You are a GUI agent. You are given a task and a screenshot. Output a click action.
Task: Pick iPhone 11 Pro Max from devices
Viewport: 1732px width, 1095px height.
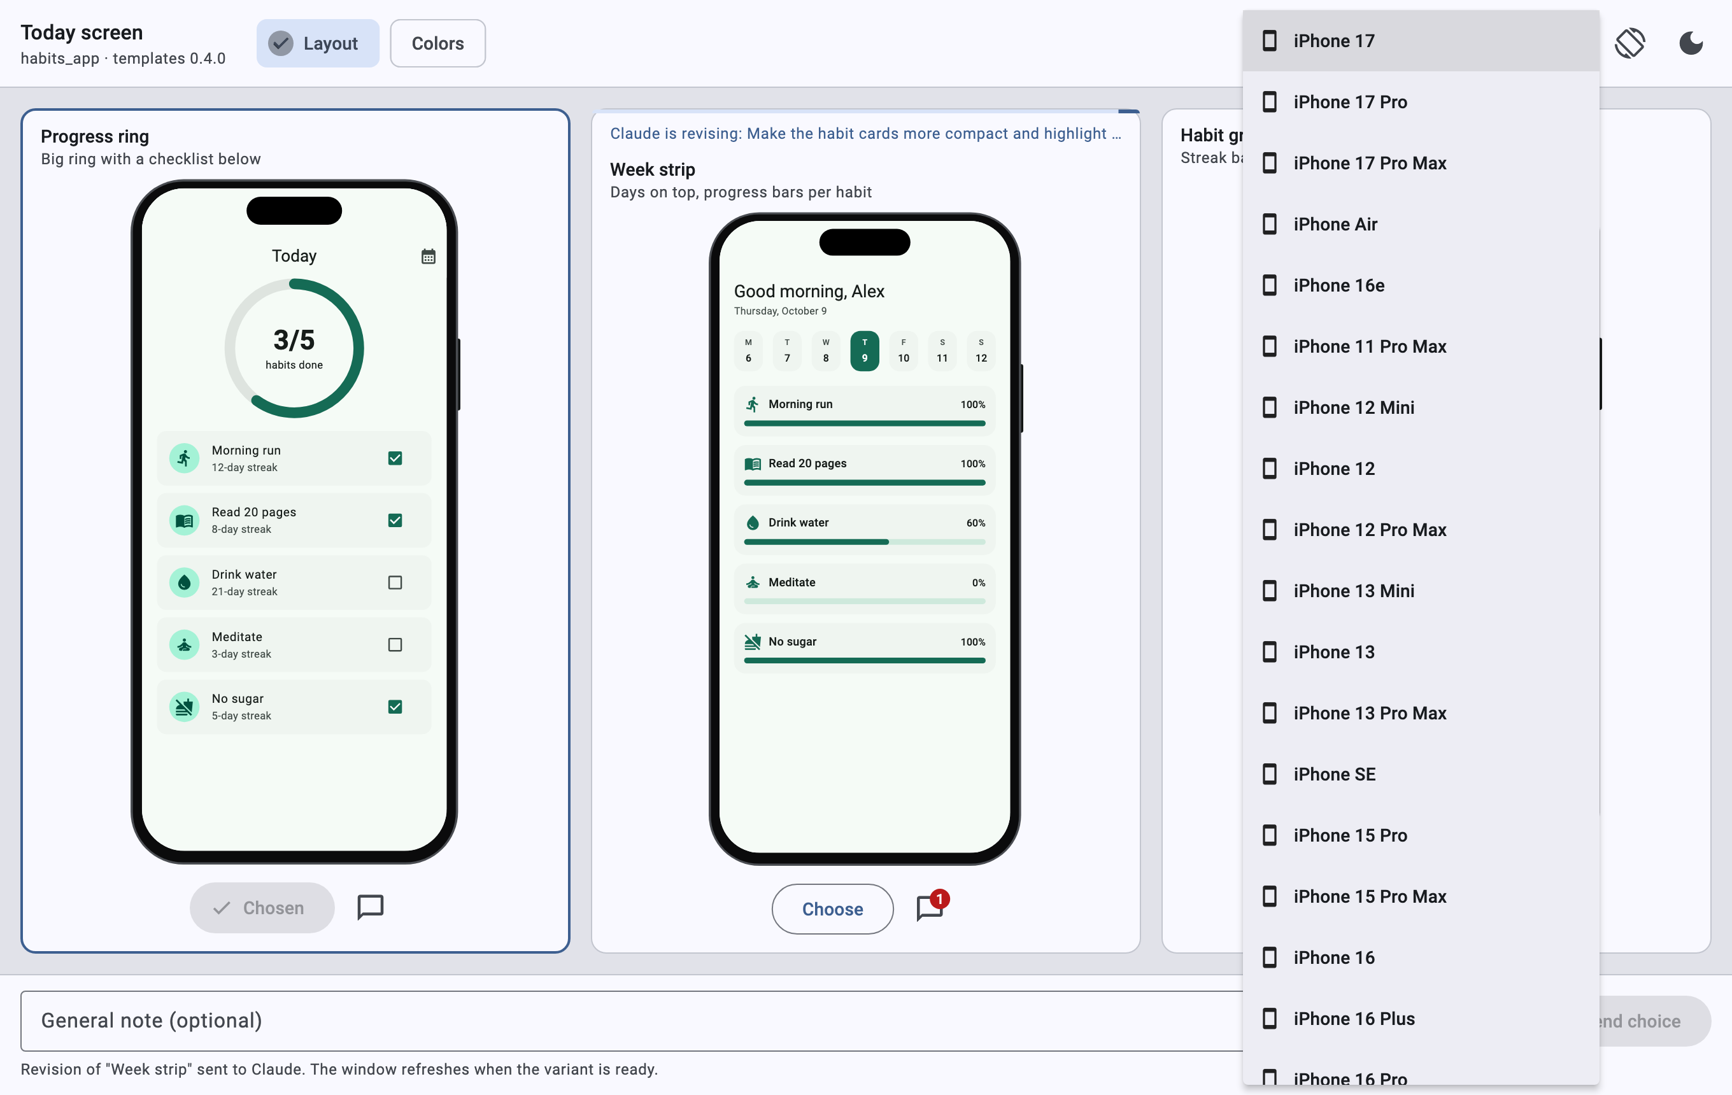pos(1421,346)
